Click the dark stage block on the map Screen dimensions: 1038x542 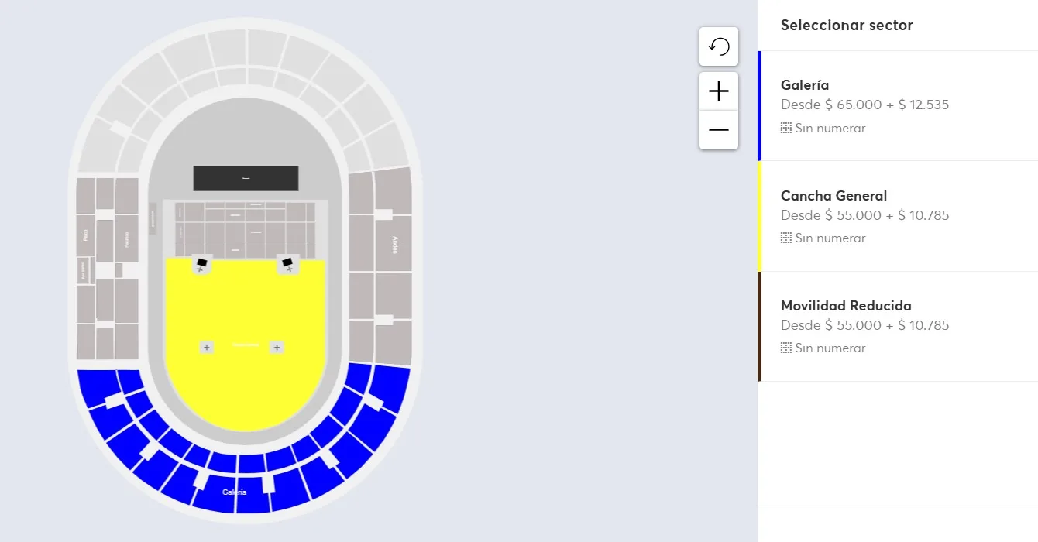(x=246, y=178)
